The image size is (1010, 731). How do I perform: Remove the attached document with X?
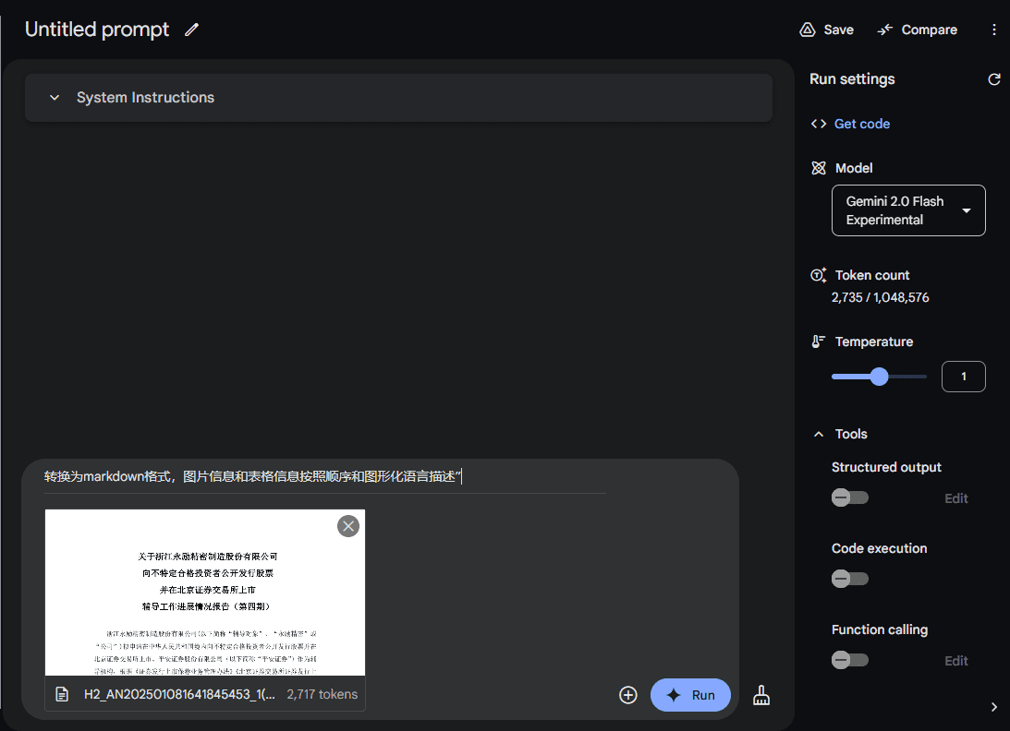point(348,526)
